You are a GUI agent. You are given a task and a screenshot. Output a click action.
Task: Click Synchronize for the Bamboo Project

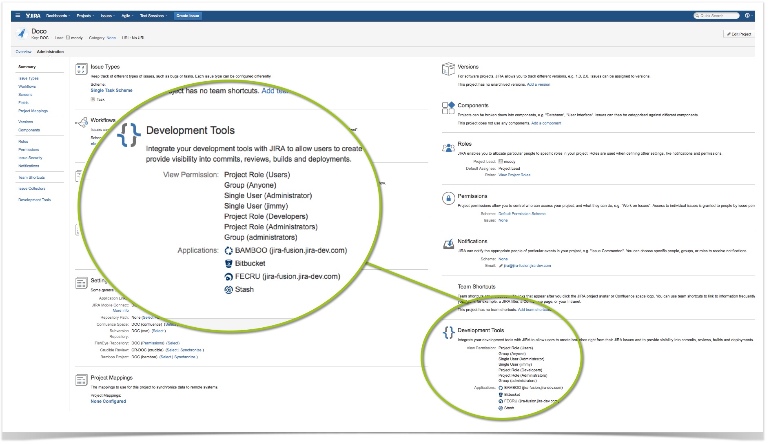click(x=185, y=357)
